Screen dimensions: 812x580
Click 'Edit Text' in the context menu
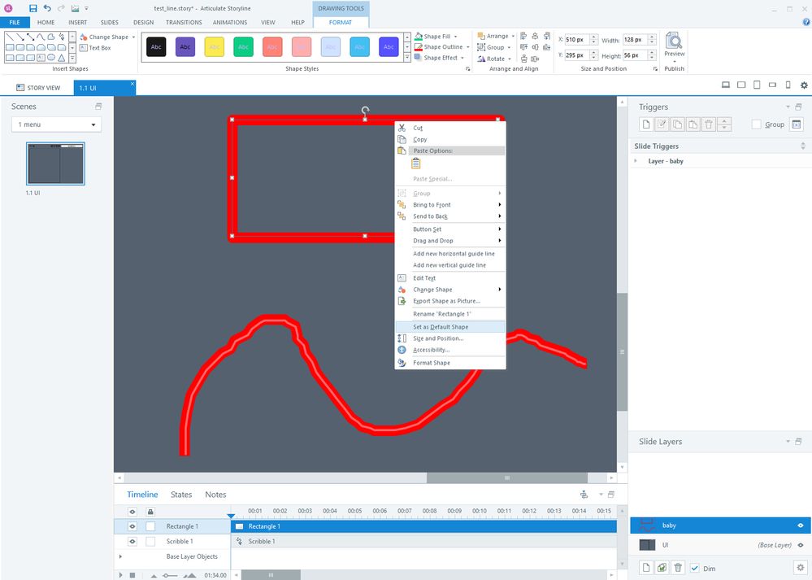click(x=449, y=278)
